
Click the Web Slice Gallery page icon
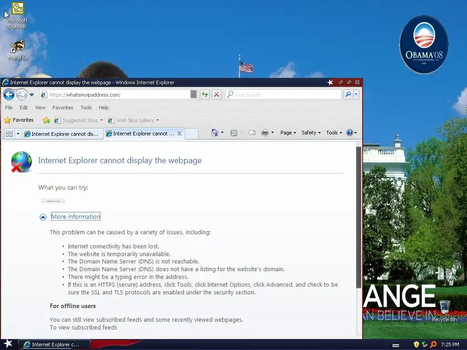pos(111,120)
